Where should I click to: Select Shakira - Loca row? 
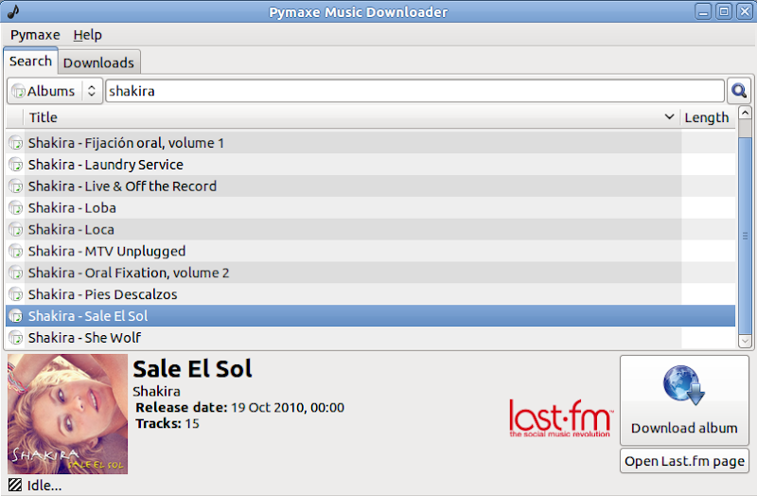[x=370, y=229]
